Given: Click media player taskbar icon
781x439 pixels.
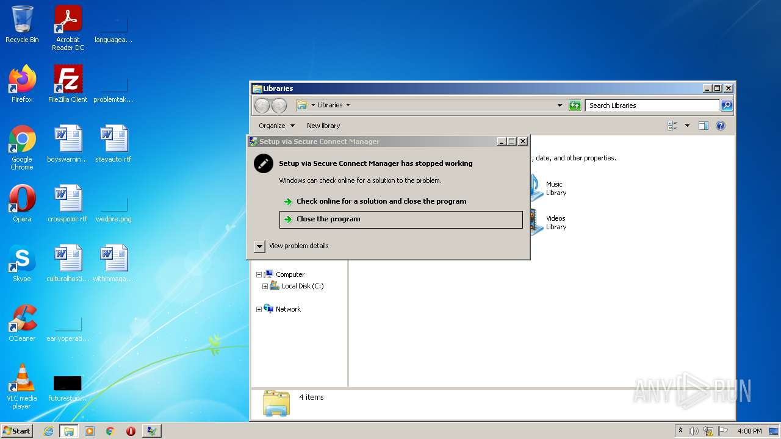Looking at the screenshot, I should click(x=90, y=431).
